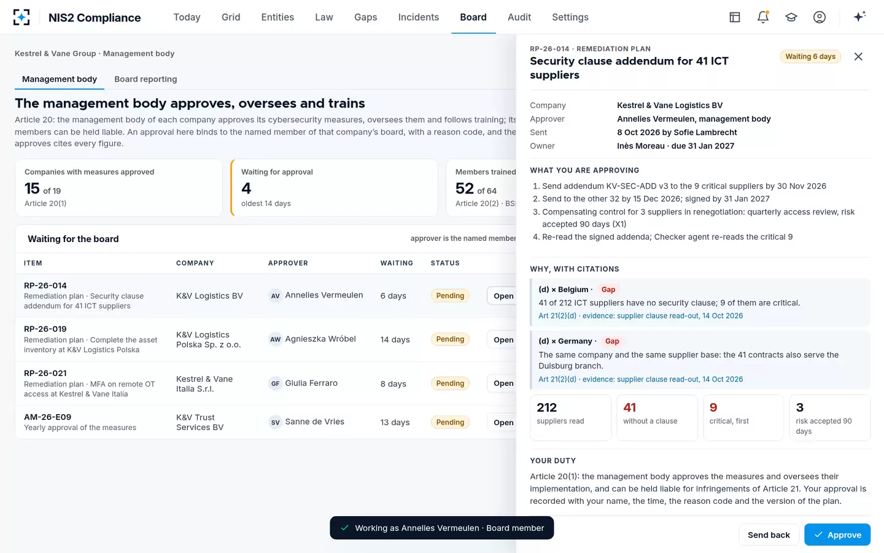
Task: Navigate to Entities
Action: tap(277, 17)
